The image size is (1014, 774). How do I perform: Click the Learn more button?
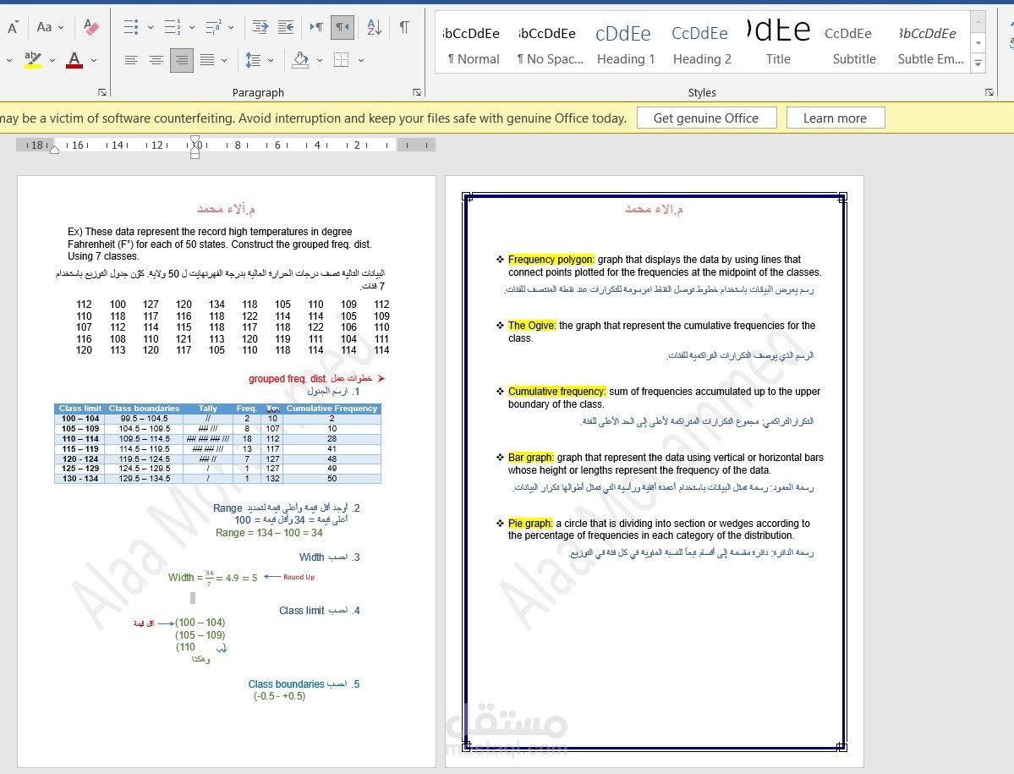pos(835,118)
